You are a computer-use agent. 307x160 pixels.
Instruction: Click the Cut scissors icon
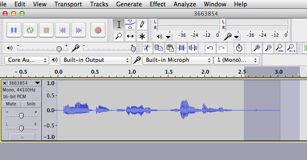(x=147, y=48)
